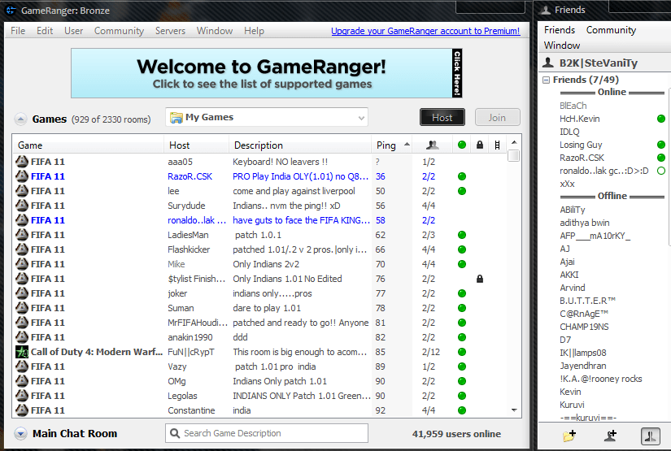Select room hosted by Flashkicker

pyautogui.click(x=259, y=249)
